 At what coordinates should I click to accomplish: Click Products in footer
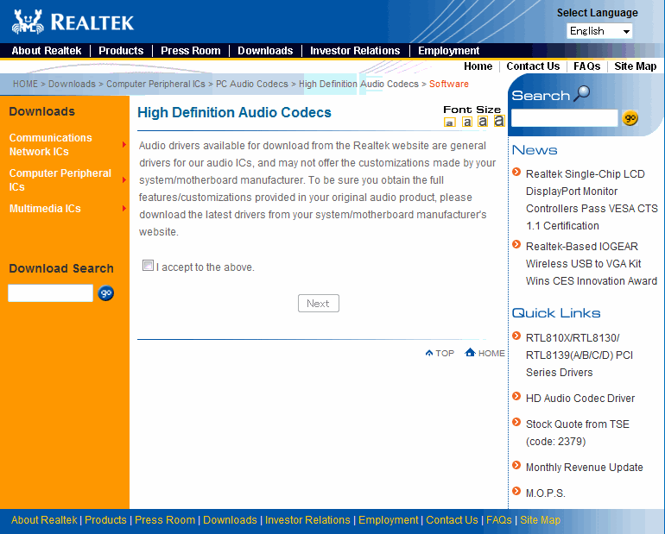pyautogui.click(x=105, y=520)
